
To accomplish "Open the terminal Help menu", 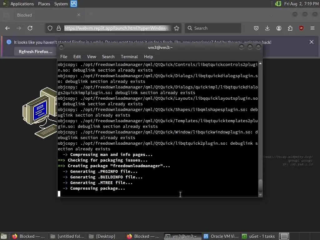I will tap(148, 57).
